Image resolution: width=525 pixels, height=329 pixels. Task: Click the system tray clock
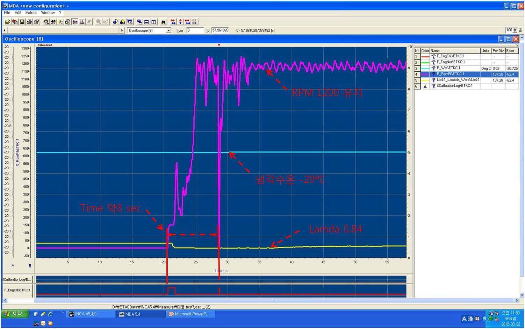(511, 319)
